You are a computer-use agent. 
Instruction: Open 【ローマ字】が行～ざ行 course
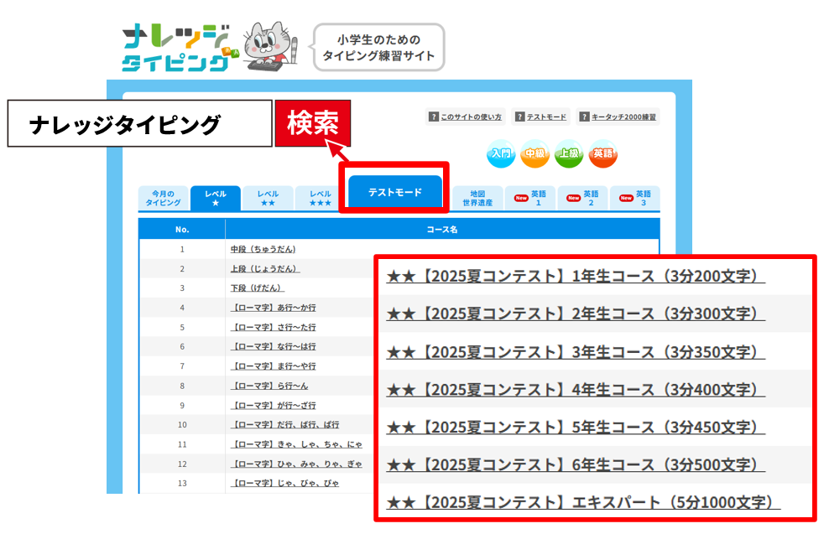point(274,406)
